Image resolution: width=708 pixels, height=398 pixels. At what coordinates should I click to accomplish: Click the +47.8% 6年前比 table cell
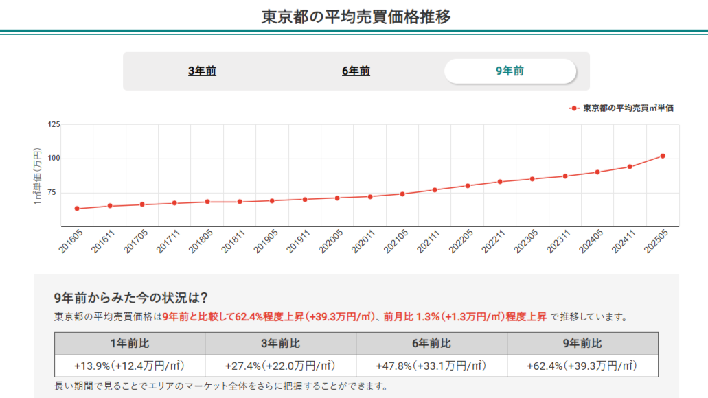click(431, 366)
